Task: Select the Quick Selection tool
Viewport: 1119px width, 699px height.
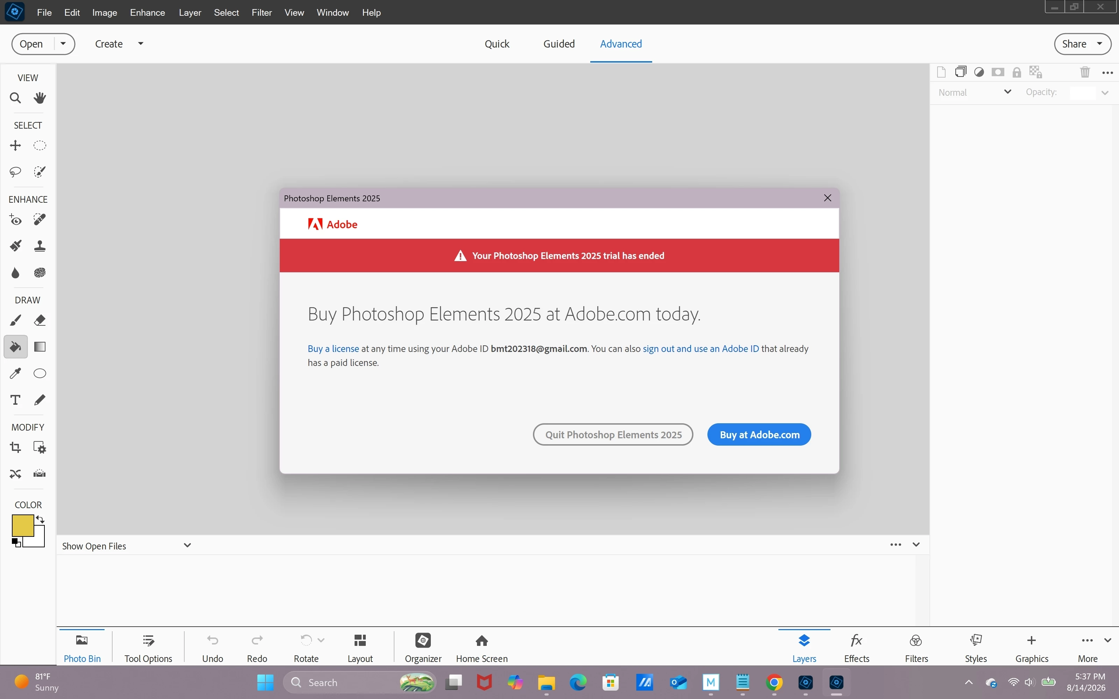Action: pos(40,172)
